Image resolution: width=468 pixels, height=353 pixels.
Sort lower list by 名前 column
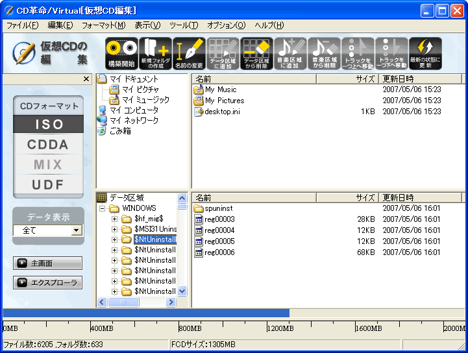[x=254, y=198]
